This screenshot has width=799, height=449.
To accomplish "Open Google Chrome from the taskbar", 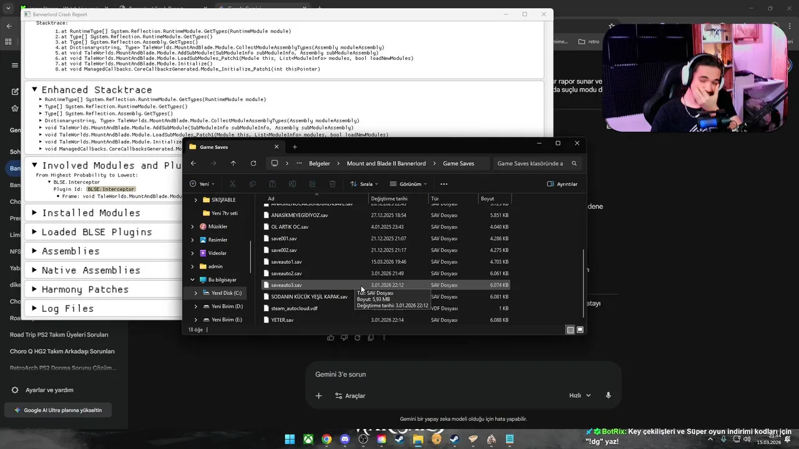I will [x=326, y=439].
